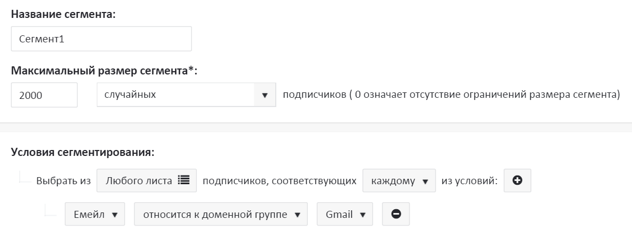The image size is (632, 238).
Task: Click the Выбрать из text
Action: click(x=63, y=181)
